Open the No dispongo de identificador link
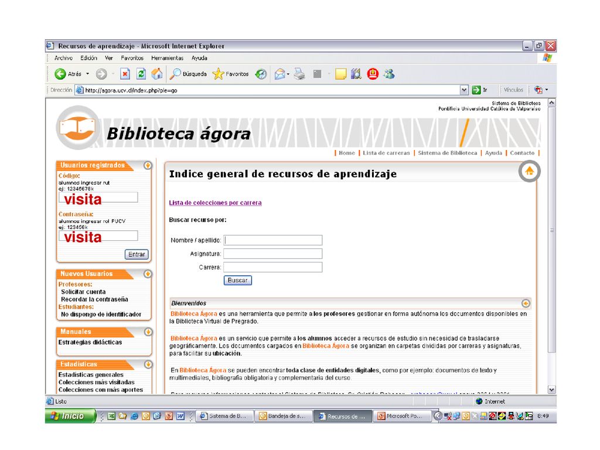 tap(101, 314)
